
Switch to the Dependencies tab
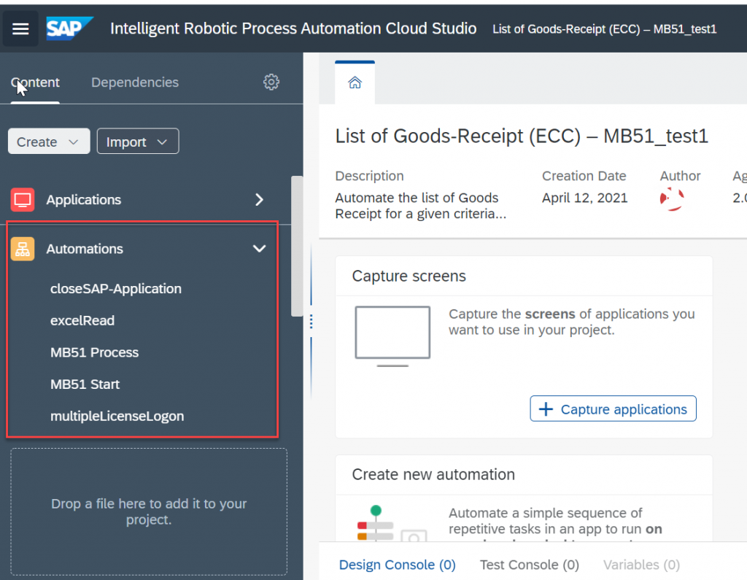point(135,82)
